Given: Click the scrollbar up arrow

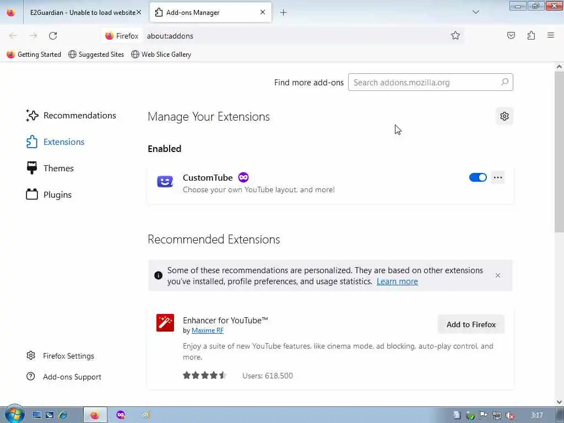Looking at the screenshot, I should [x=559, y=67].
